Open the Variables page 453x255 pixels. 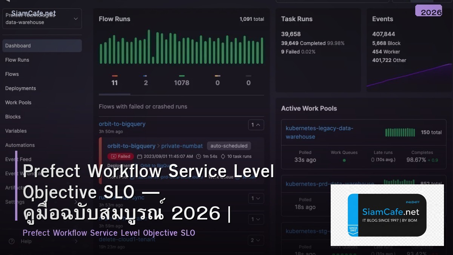(x=16, y=131)
